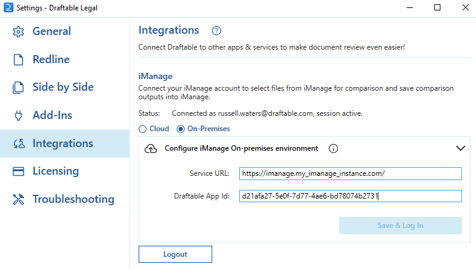This screenshot has width=476, height=269.
Task: Click into the Draftable App Id field
Action: (x=350, y=196)
